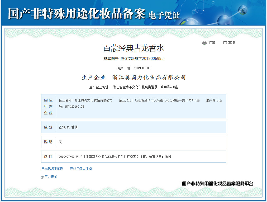Click the ingredients text 乙醇, 水, 香精

pos(68,127)
